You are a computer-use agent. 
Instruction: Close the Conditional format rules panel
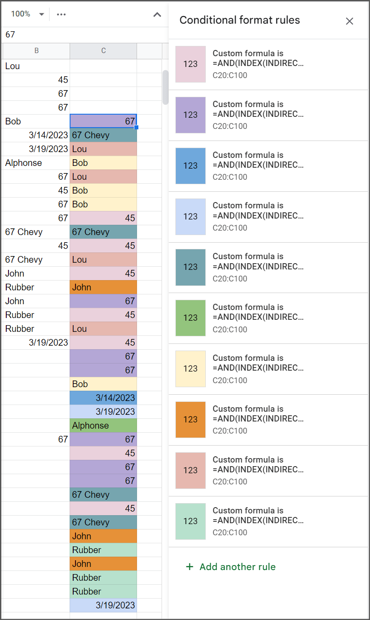[349, 21]
